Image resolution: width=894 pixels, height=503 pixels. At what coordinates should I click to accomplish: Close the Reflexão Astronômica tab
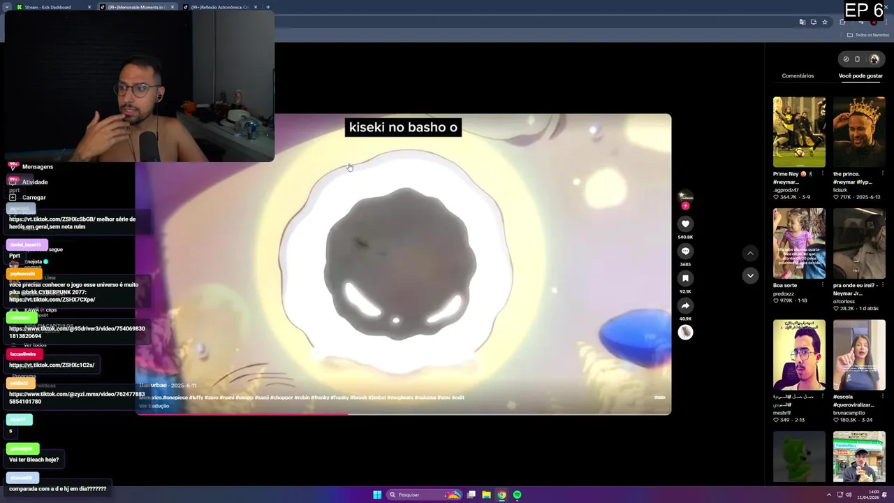[x=255, y=7]
